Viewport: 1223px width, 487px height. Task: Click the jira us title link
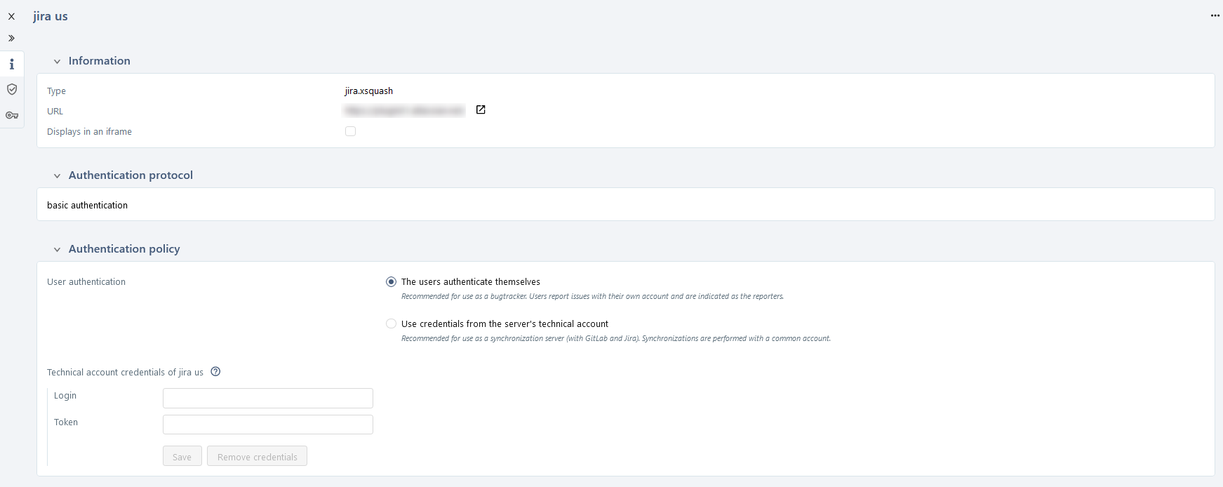(49, 15)
